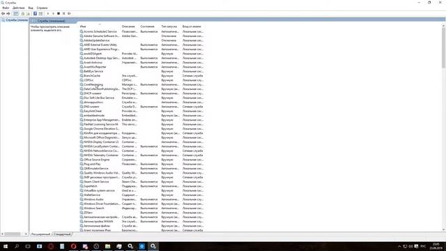The width and height of the screenshot is (446, 251).
Task: Click right arrow of console tree scrollbar
Action: click(26, 234)
